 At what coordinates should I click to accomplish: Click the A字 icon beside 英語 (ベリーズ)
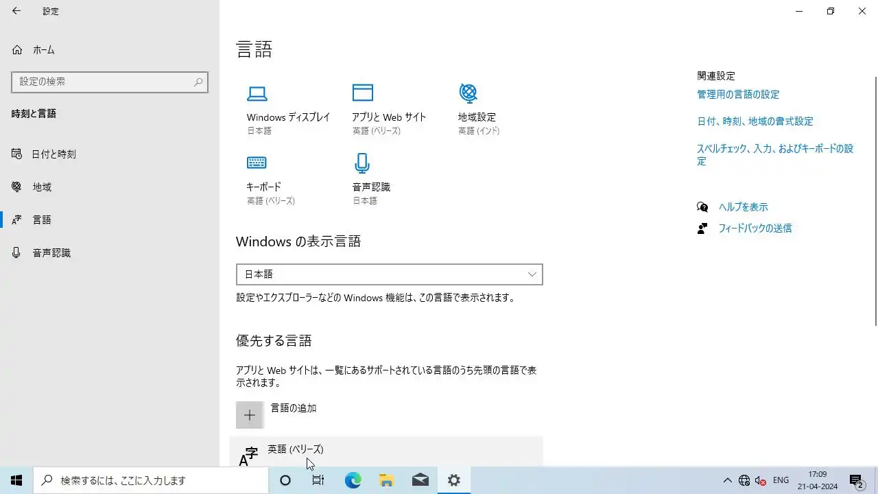(x=248, y=456)
